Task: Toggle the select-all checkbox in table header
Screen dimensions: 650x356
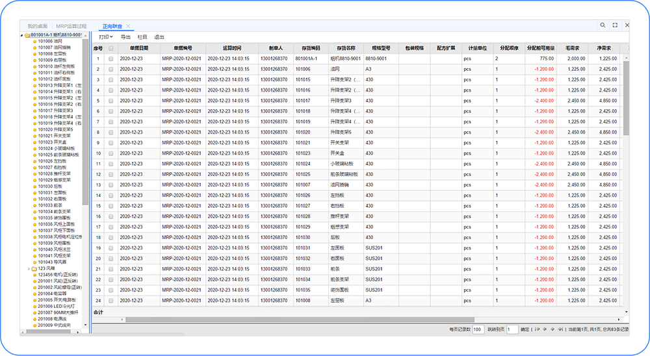Action: (111, 48)
